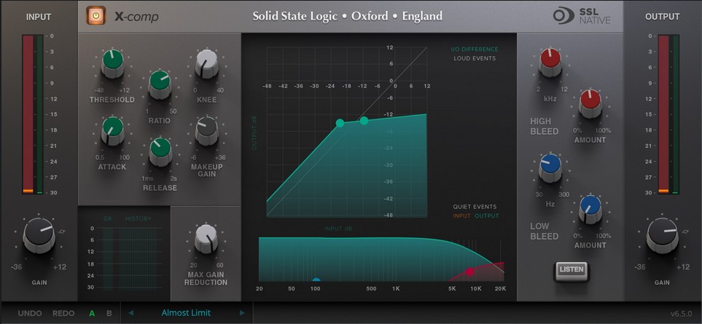Viewport: 702px width, 324px height.
Task: Toggle the LOUD EVENTS display option
Action: (475, 58)
